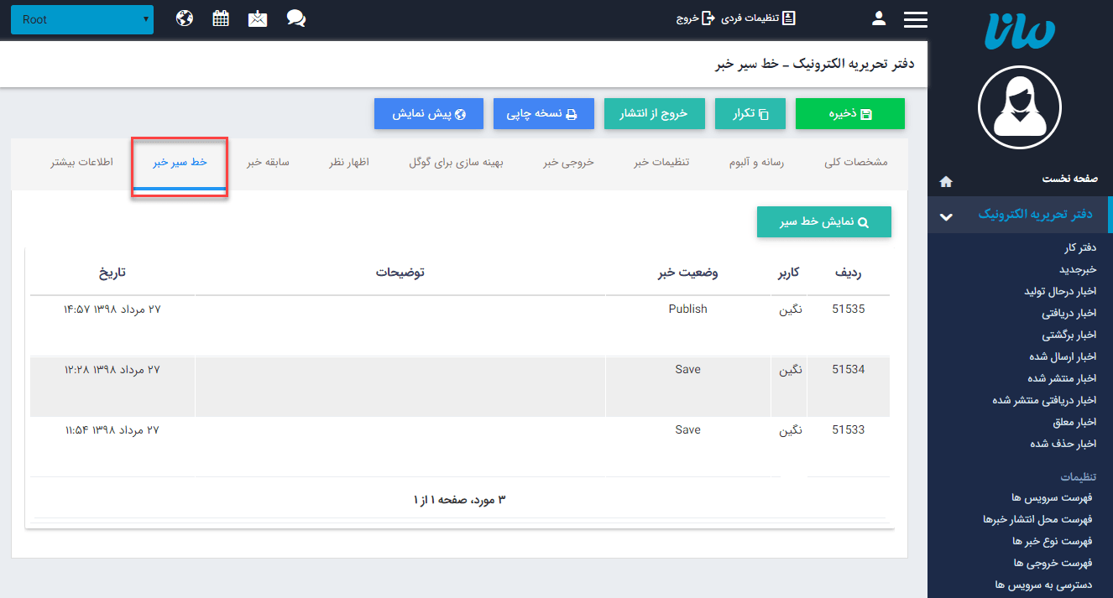Screen dimensions: 1113x598
Task: Open پیش نمایش preview
Action: [429, 113]
